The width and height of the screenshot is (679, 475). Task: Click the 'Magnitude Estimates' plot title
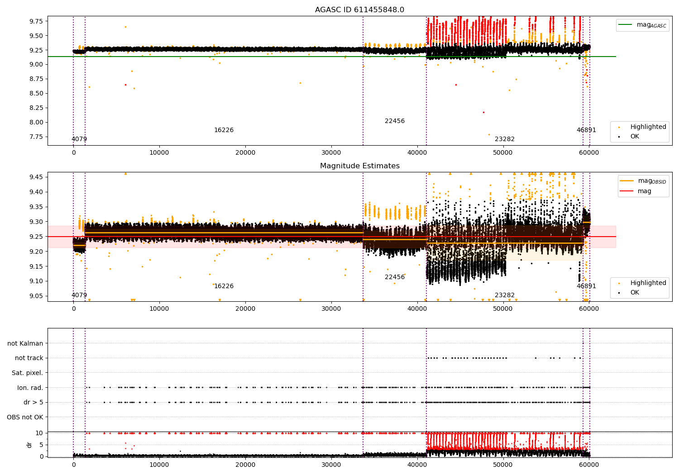point(359,166)
